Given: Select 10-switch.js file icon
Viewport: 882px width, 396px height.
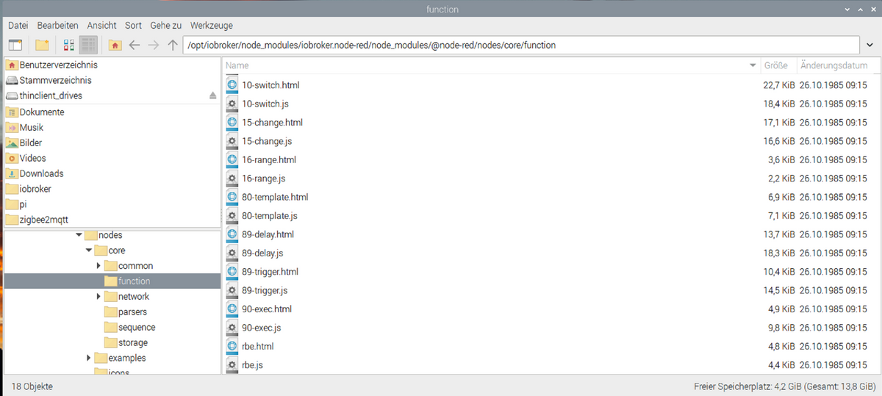Looking at the screenshot, I should (x=232, y=104).
